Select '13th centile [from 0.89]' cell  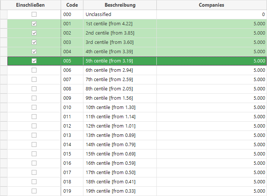point(120,135)
